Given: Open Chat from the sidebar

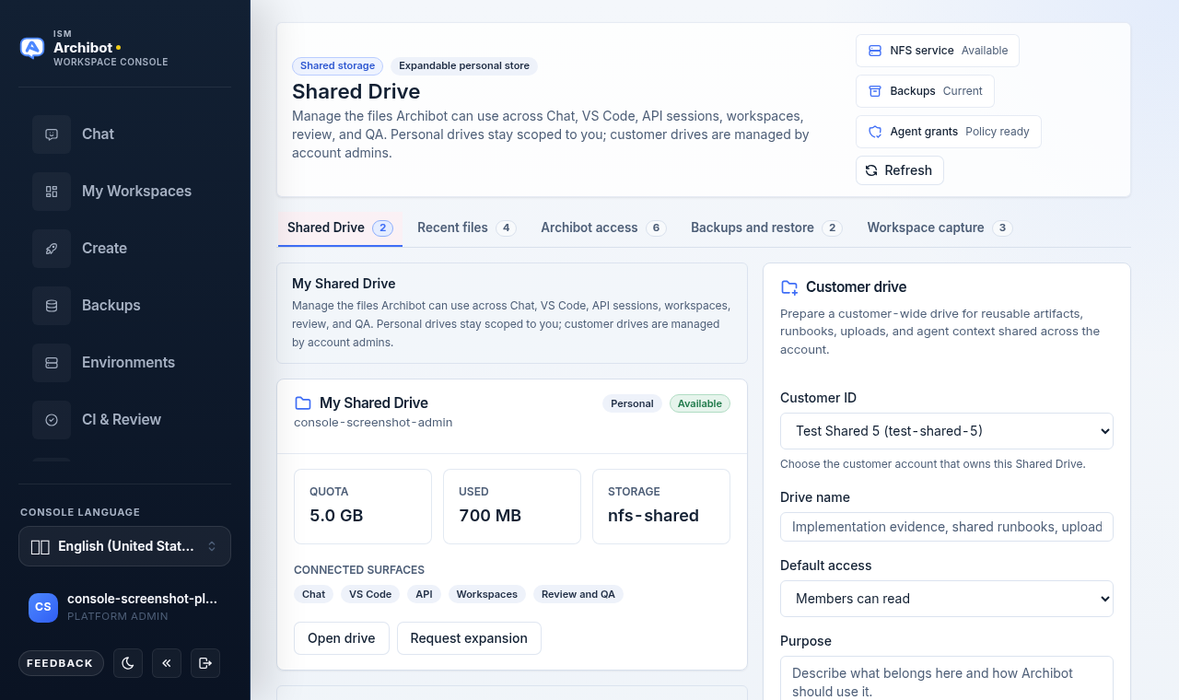Looking at the screenshot, I should [x=125, y=134].
